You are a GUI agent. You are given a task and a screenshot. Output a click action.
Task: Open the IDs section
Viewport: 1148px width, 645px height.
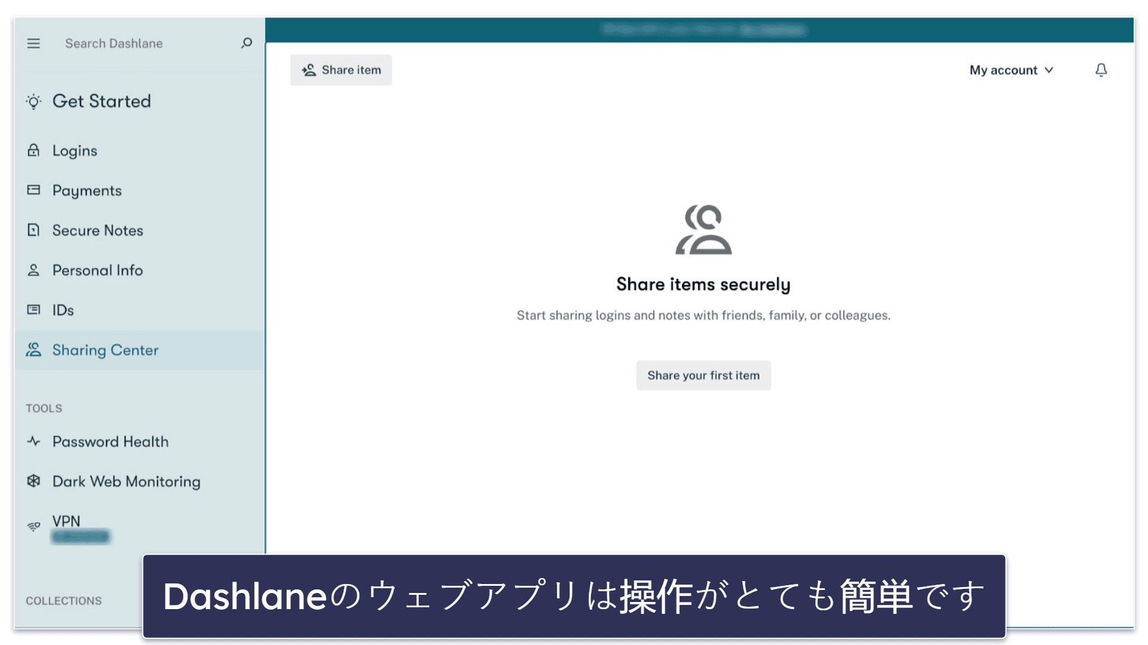coord(63,310)
